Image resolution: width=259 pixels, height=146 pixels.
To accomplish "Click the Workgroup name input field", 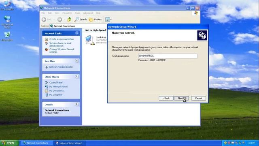I will point(168,56).
